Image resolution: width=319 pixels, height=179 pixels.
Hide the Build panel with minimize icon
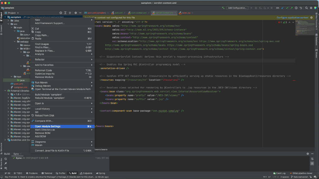click(312, 154)
